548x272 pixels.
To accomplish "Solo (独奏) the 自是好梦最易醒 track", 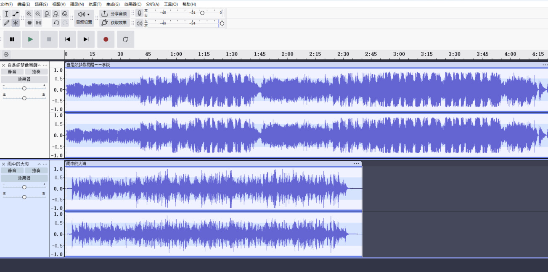I will coord(36,72).
